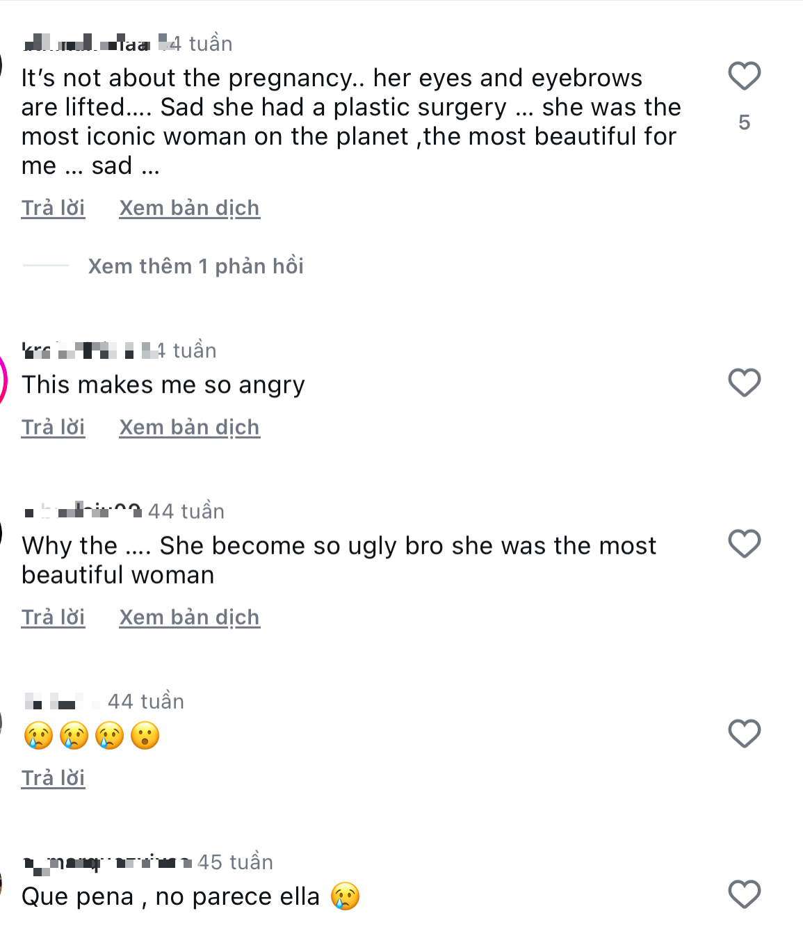Open pink-ringed profile avatar beside angry comment
This screenshot has width=803, height=927.
tap(3, 381)
